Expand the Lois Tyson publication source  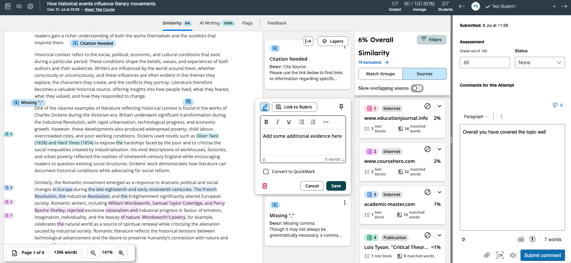(x=440, y=235)
